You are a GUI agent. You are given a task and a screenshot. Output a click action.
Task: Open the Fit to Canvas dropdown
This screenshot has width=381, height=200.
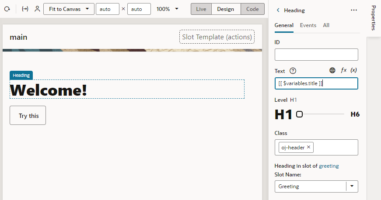click(69, 9)
